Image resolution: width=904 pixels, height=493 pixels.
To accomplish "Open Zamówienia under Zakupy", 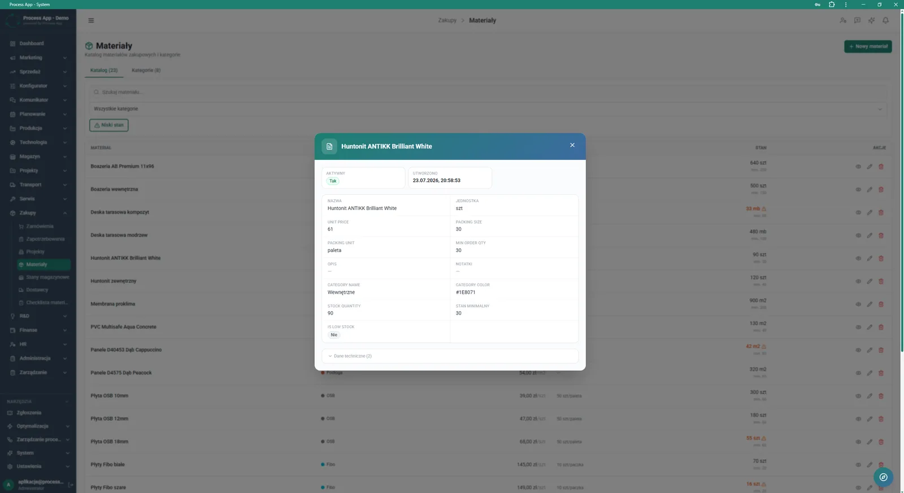I will (40, 226).
